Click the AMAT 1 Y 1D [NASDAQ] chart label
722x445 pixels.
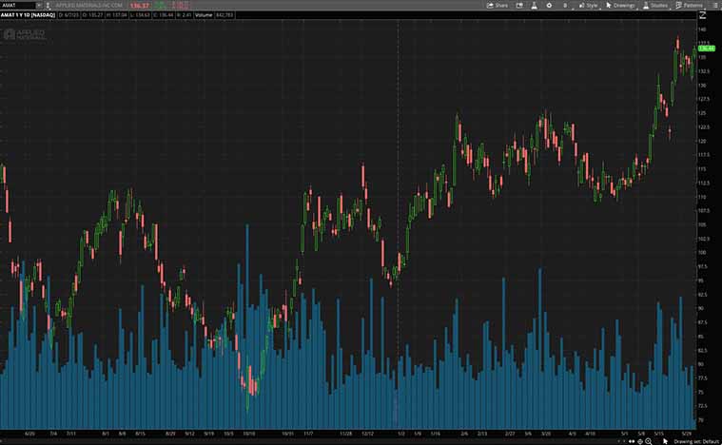(28, 15)
